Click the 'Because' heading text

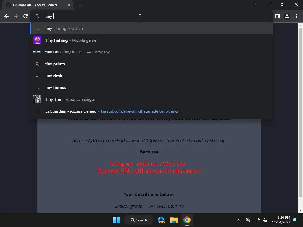click(x=149, y=152)
